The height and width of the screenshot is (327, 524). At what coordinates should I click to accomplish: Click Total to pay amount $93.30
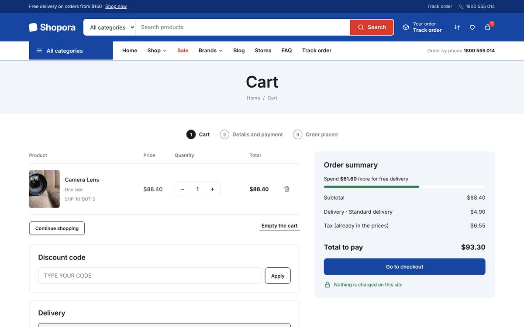click(x=473, y=247)
